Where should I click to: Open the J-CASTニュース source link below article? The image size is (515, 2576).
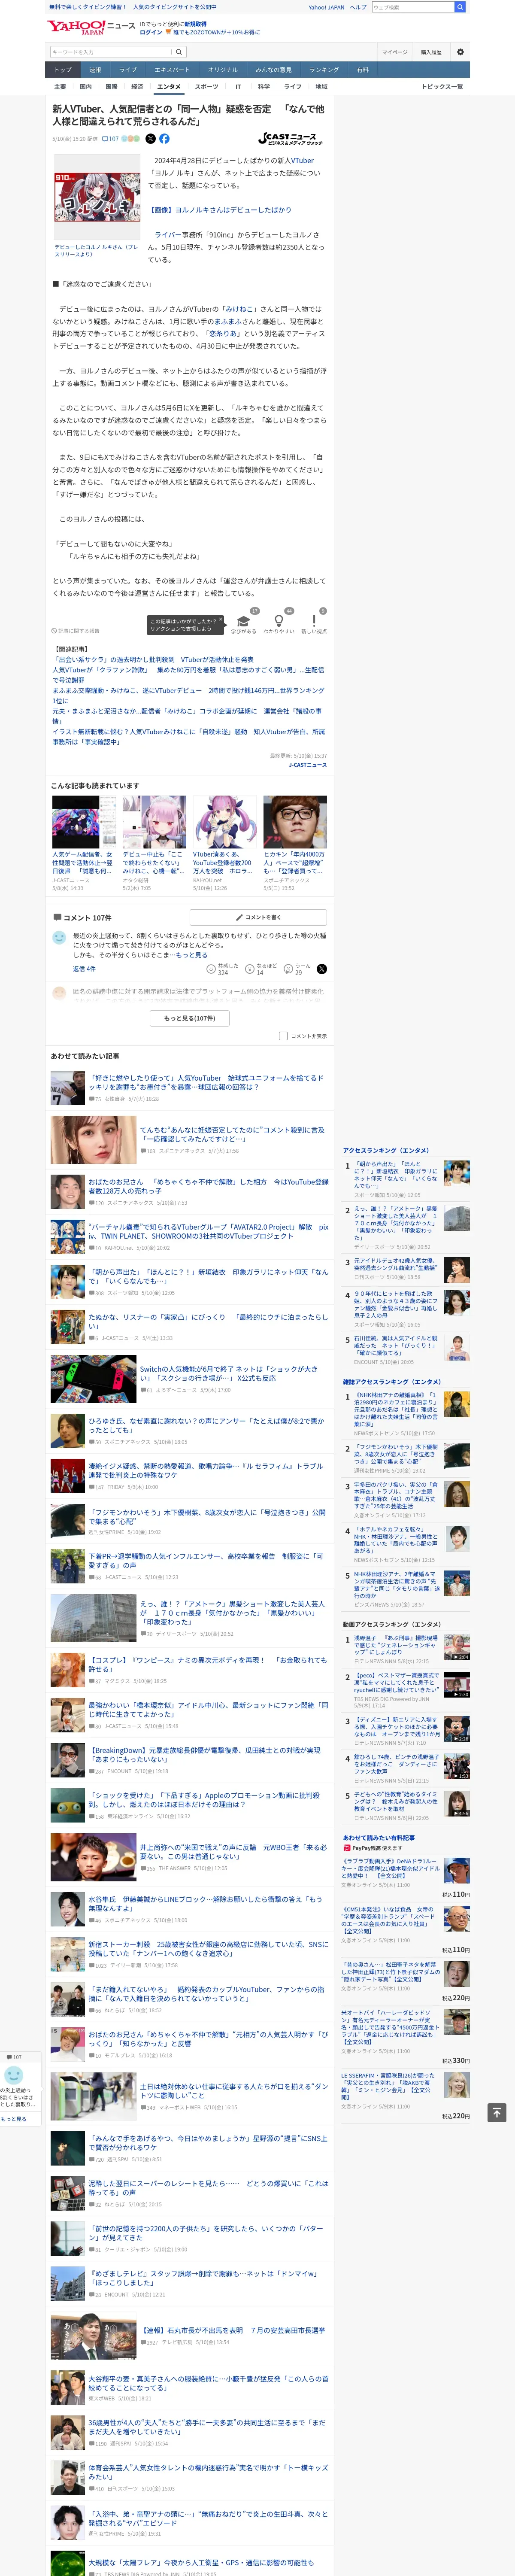click(308, 765)
